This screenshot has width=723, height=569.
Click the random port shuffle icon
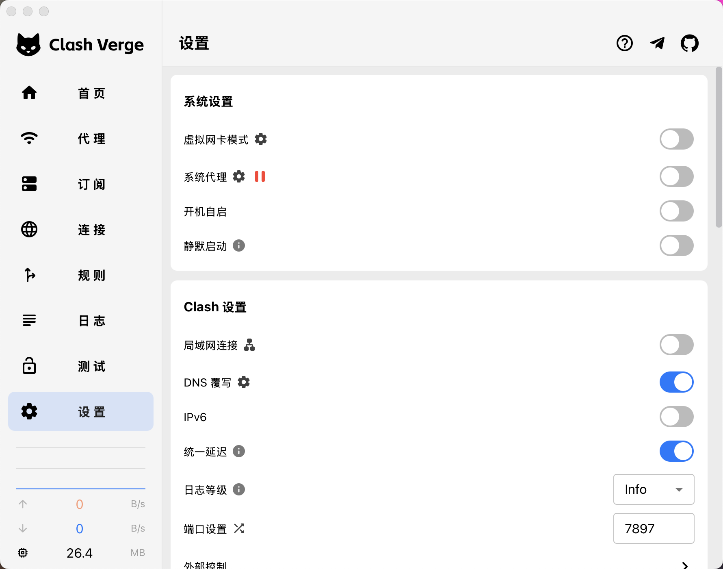point(239,528)
